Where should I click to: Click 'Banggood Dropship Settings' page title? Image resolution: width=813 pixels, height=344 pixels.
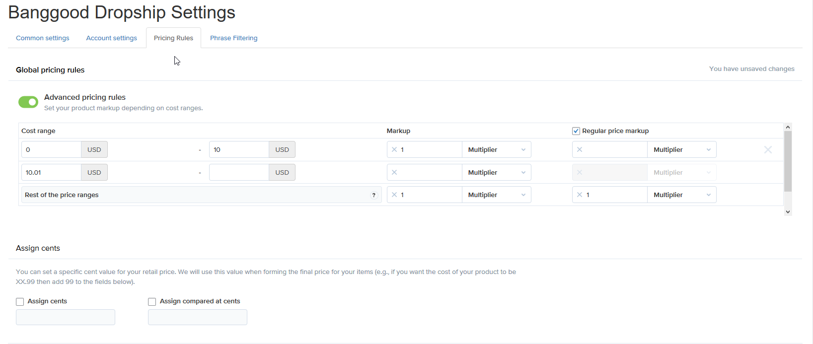click(x=122, y=12)
